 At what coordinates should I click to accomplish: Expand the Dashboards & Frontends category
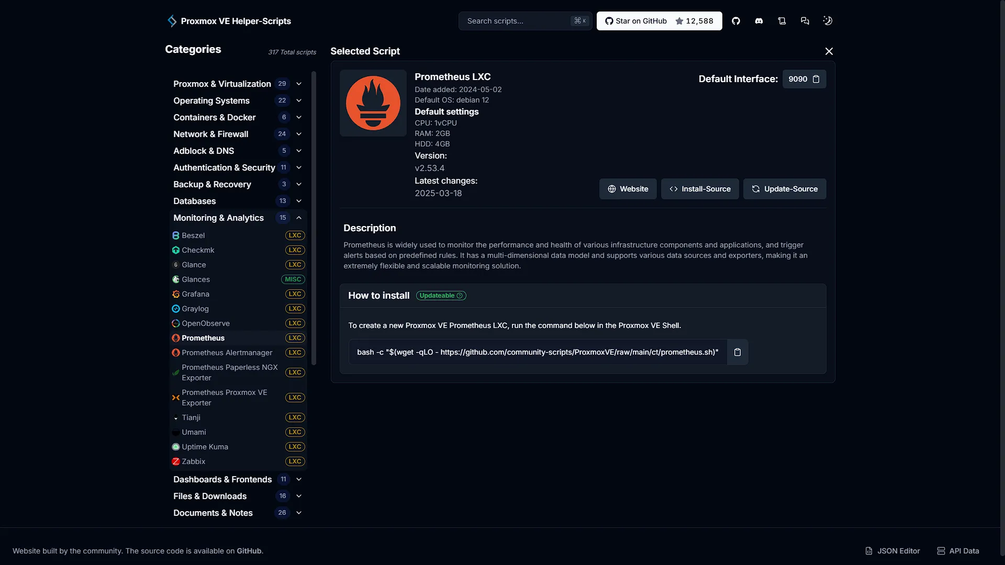click(x=238, y=479)
